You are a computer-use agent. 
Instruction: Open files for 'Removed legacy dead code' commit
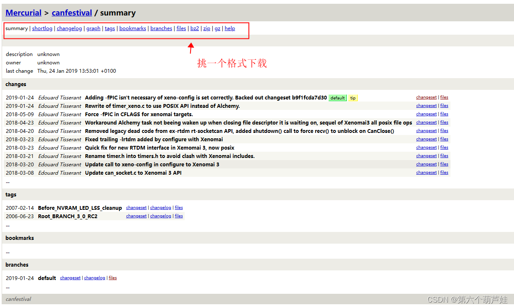(x=444, y=131)
